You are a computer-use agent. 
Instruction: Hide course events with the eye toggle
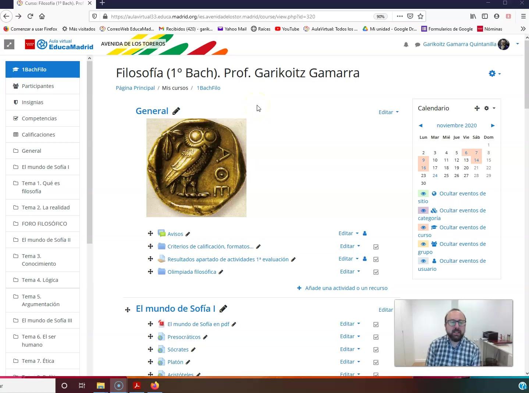pyautogui.click(x=423, y=227)
